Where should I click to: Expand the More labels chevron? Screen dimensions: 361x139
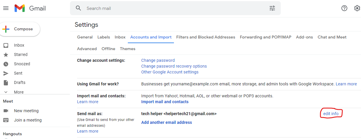coord(6,92)
